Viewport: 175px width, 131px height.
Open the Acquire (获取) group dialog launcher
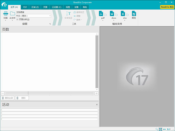pyautogui.click(x=50, y=24)
